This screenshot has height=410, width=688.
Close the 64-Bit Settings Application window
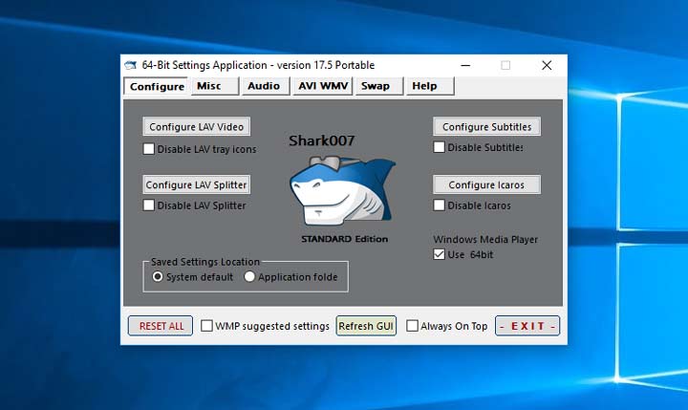point(547,65)
